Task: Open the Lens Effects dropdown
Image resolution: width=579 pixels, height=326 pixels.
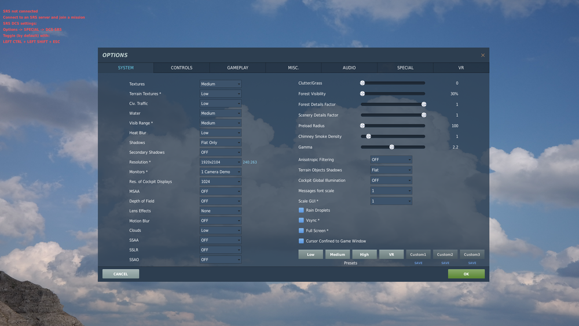Action: click(x=221, y=211)
